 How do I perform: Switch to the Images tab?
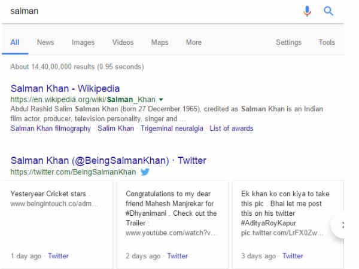(83, 42)
